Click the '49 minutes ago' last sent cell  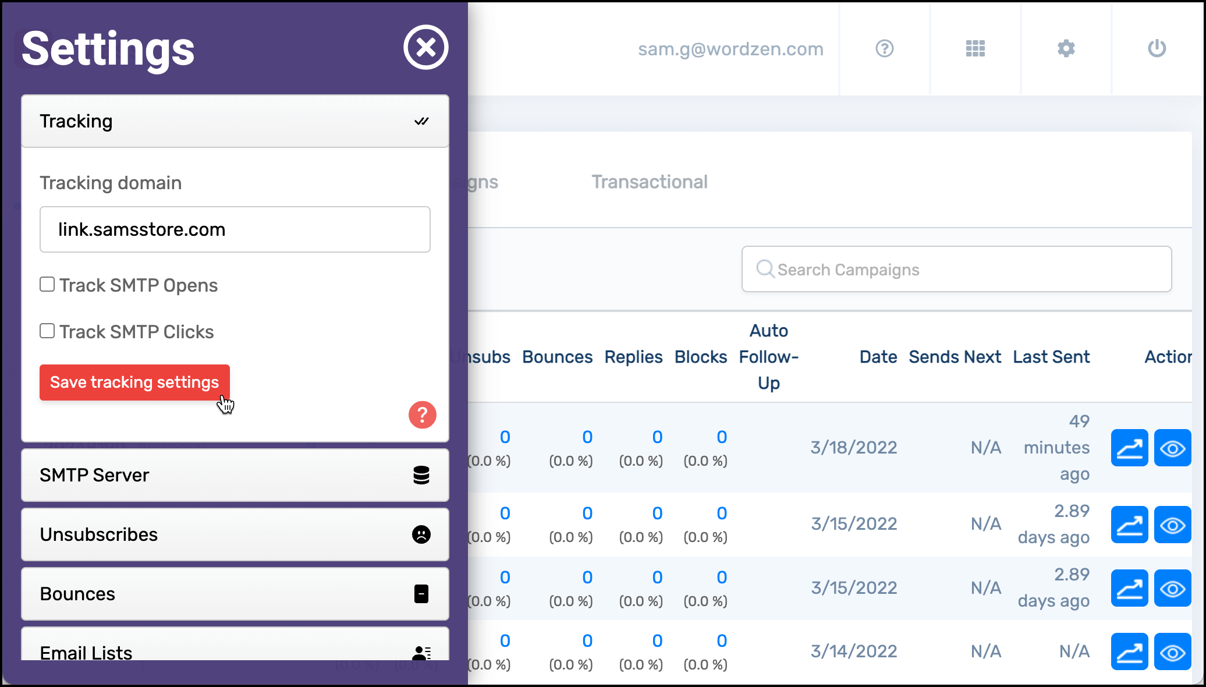coord(1056,448)
